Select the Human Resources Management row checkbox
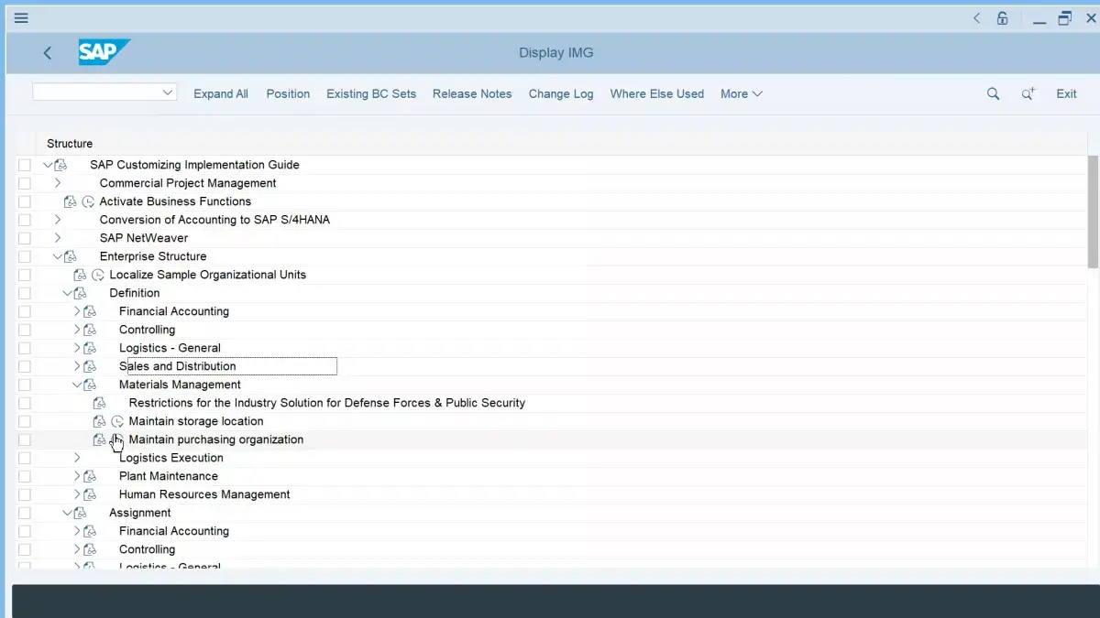The width and height of the screenshot is (1100, 618). (25, 494)
